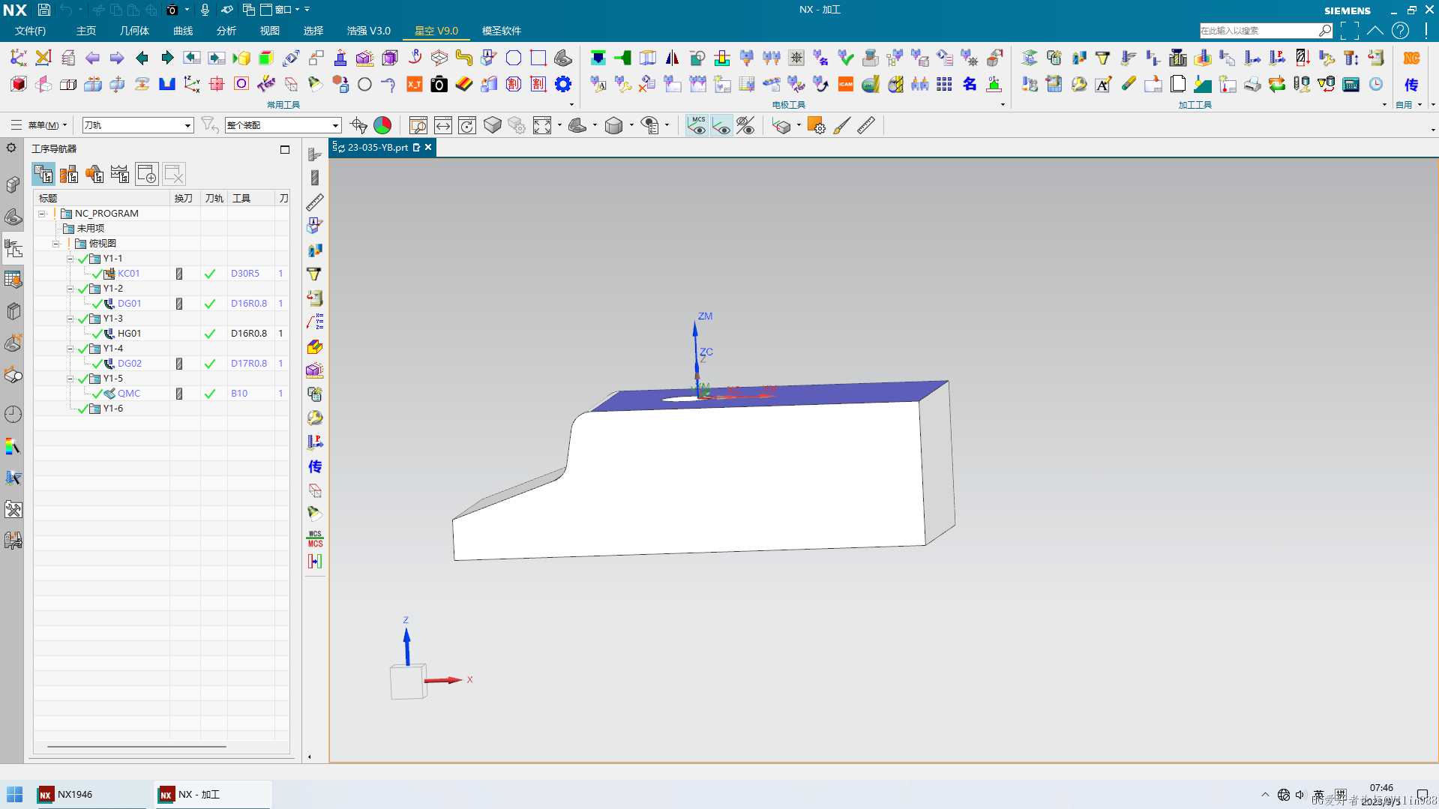Select the Machine Tool View icon
Viewport: 1439px width, 809px height.
pos(69,175)
